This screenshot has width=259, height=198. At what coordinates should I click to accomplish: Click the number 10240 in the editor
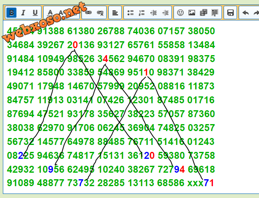click(111, 169)
